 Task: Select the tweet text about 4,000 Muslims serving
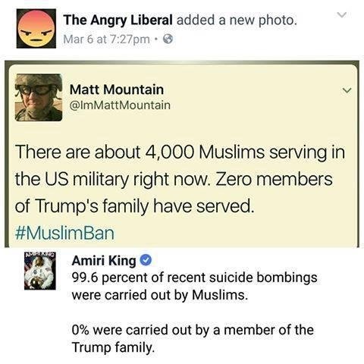tap(180, 179)
